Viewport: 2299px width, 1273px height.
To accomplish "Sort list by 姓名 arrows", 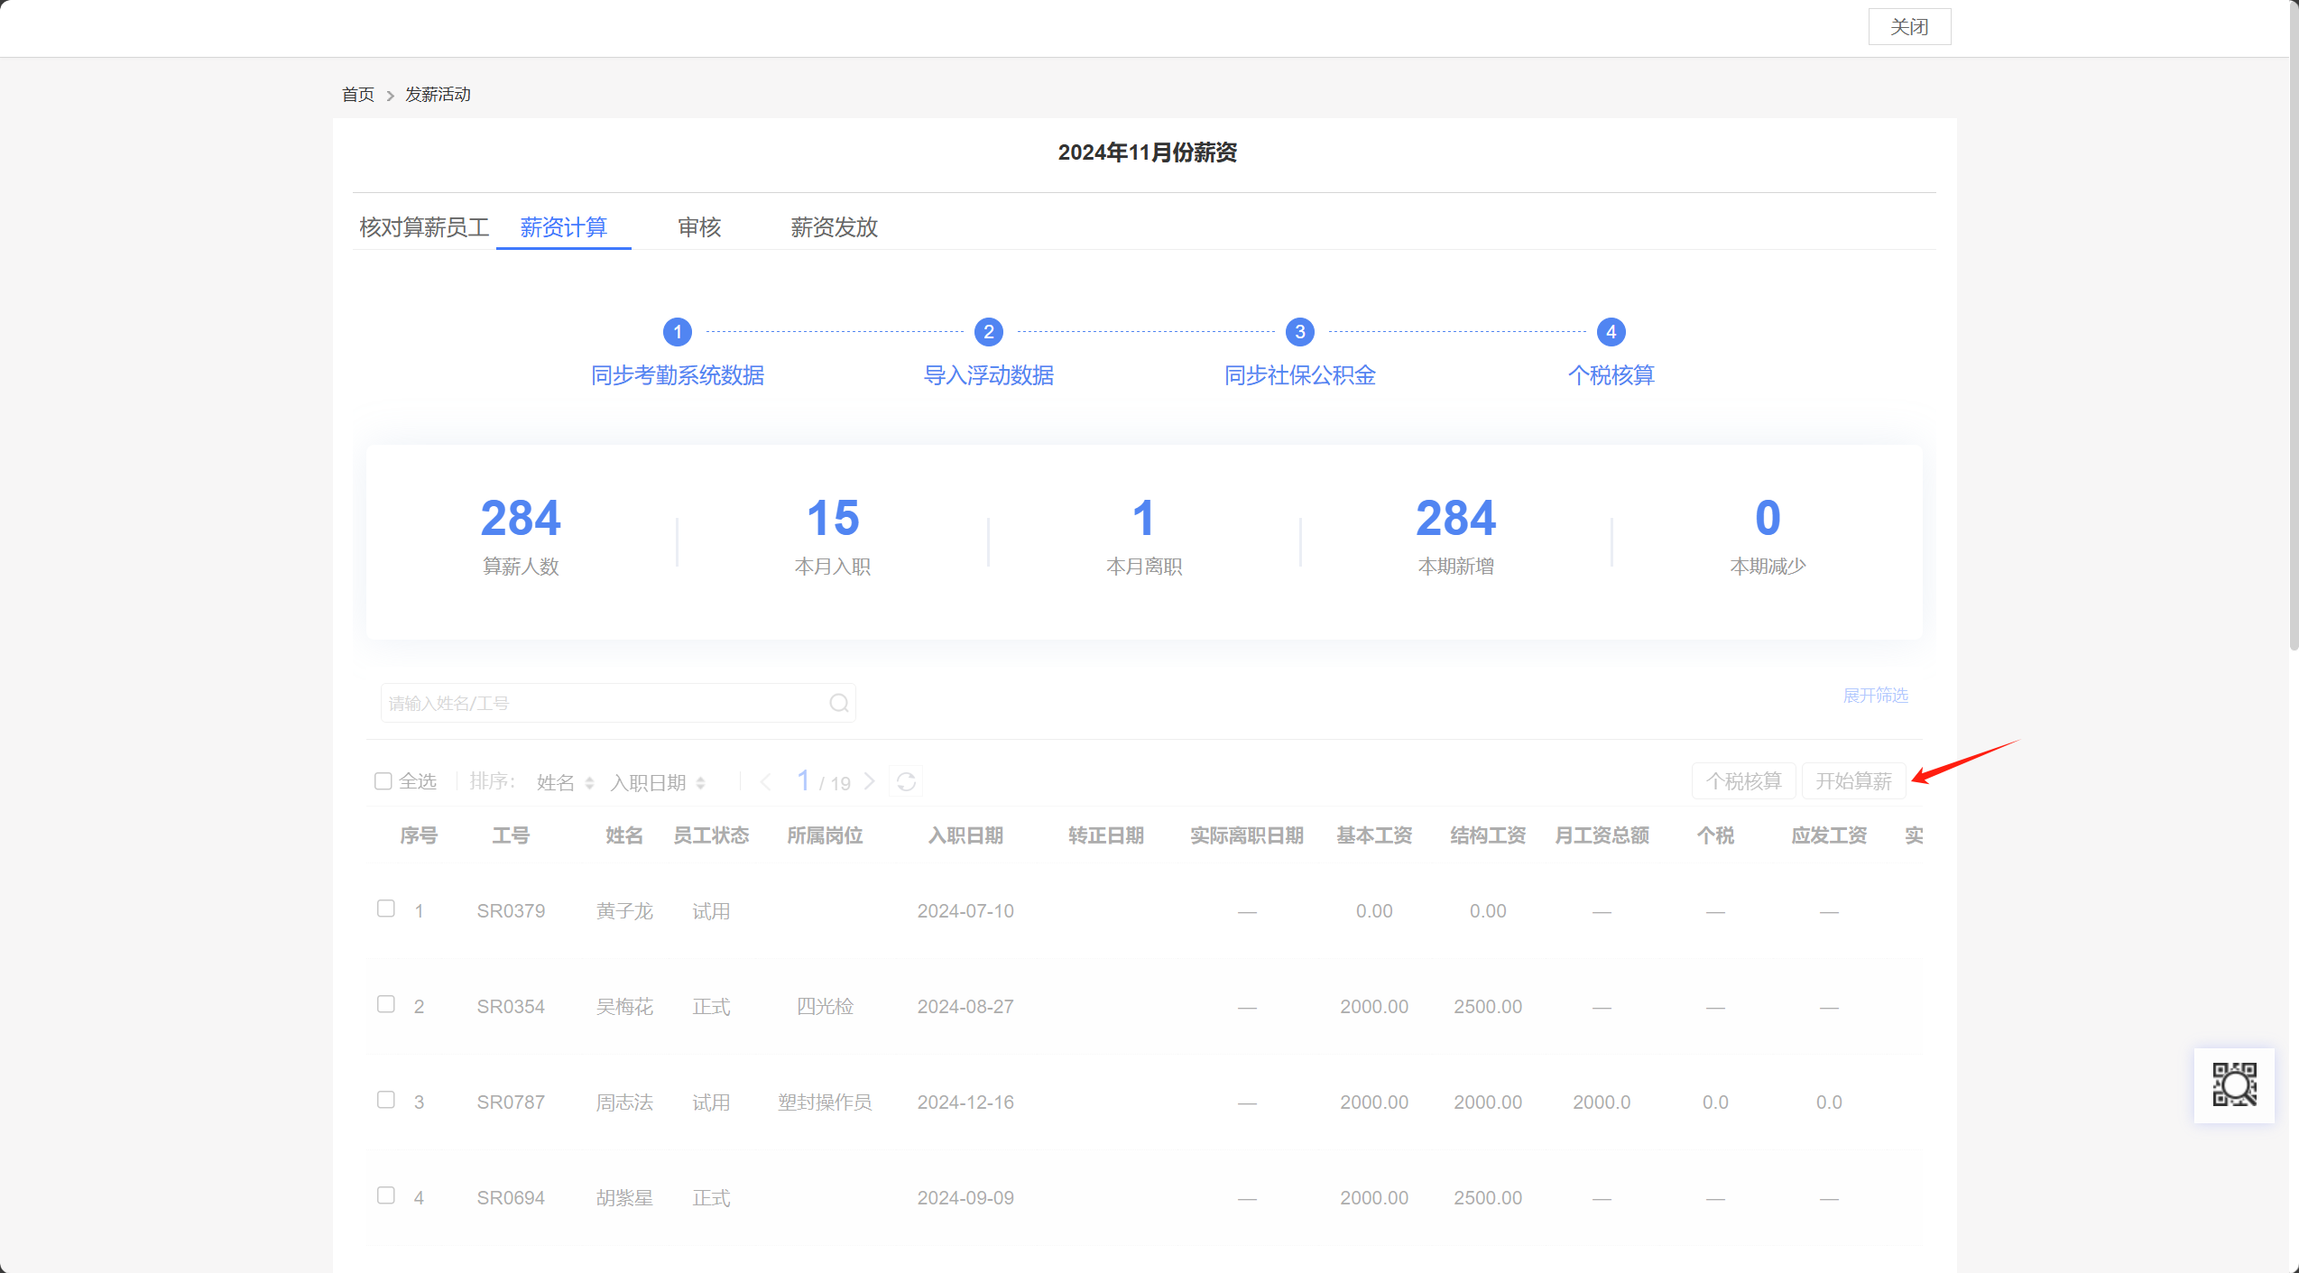I will (589, 783).
